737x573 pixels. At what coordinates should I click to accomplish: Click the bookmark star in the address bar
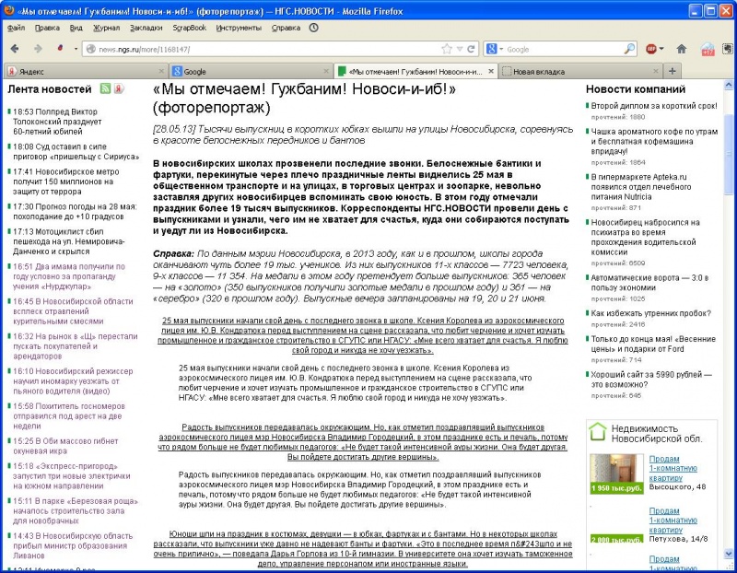coord(447,49)
